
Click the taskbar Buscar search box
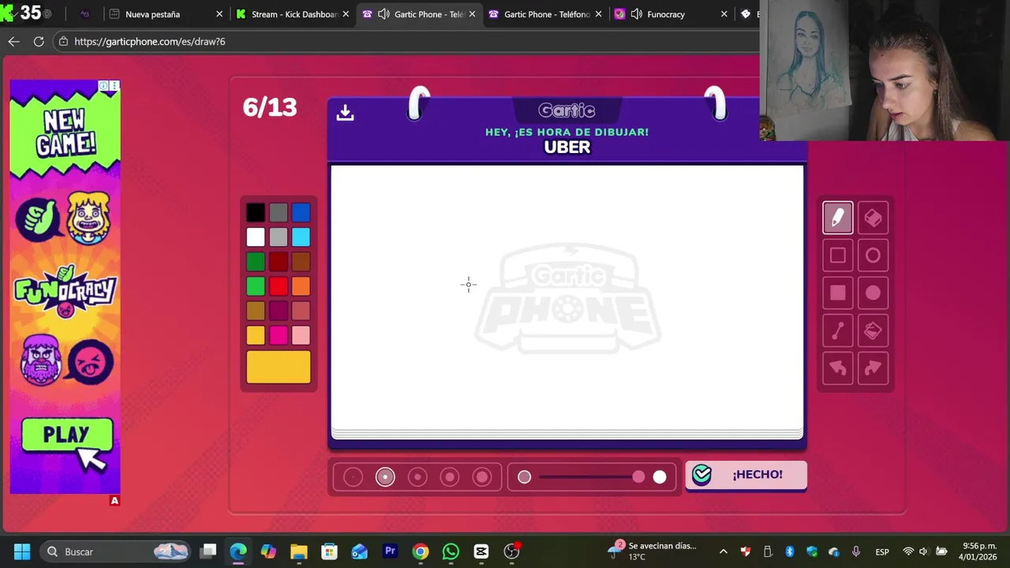tap(115, 551)
